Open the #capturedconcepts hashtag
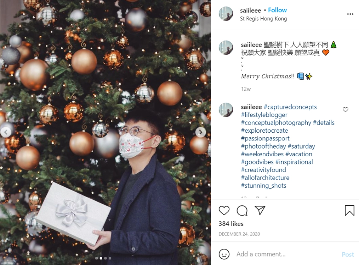Viewport: 359px width, 265px height. click(290, 107)
